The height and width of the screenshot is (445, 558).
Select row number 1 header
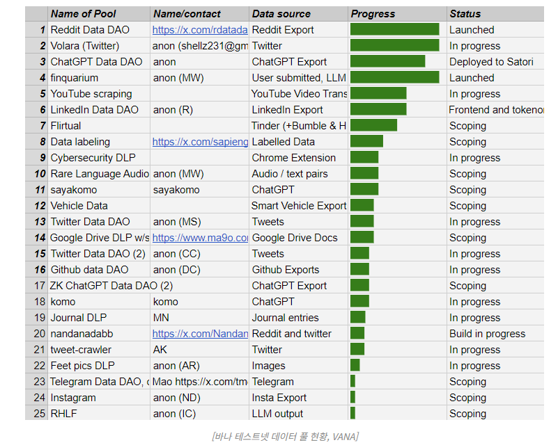(36, 30)
